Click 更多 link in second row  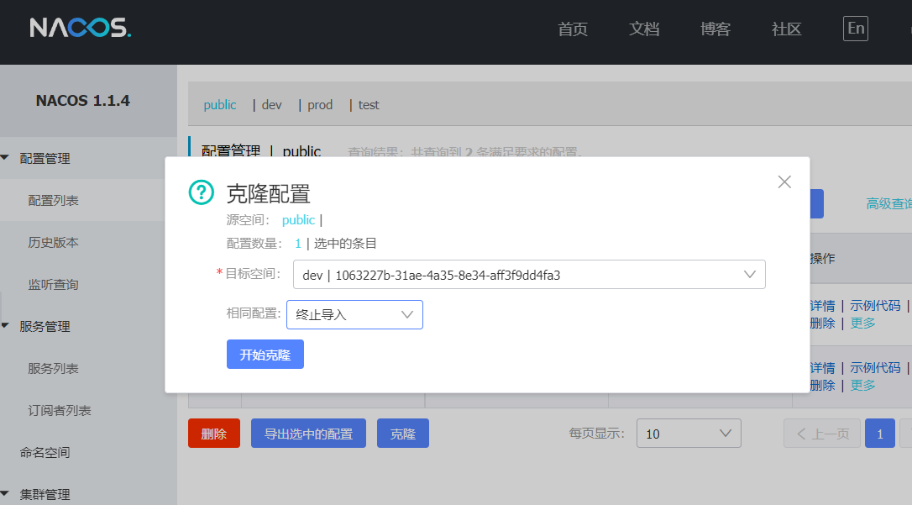[x=862, y=385]
